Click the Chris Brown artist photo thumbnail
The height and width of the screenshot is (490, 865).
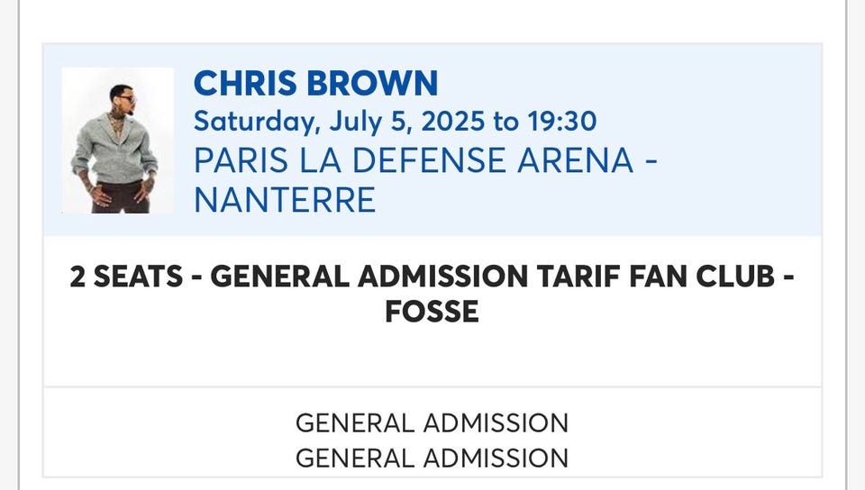(x=117, y=141)
